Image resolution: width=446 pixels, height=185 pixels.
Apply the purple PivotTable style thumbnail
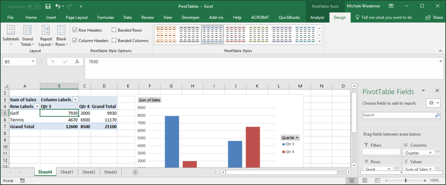pos(282,34)
